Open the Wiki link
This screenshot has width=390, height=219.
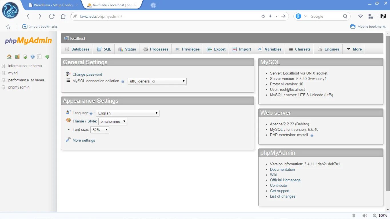(273, 175)
